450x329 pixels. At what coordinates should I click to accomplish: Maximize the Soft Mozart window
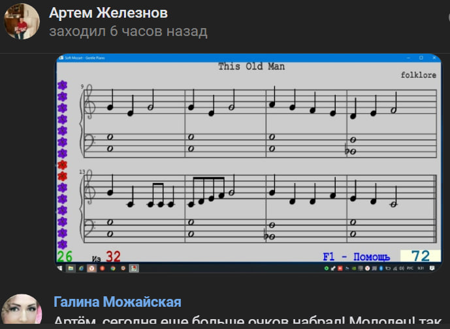[x=421, y=58]
